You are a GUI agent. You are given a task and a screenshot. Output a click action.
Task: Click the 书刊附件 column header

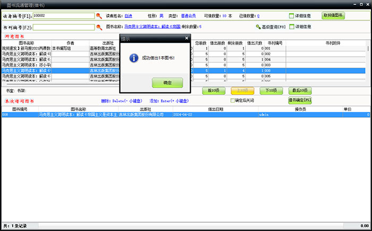pyautogui.click(x=333, y=43)
